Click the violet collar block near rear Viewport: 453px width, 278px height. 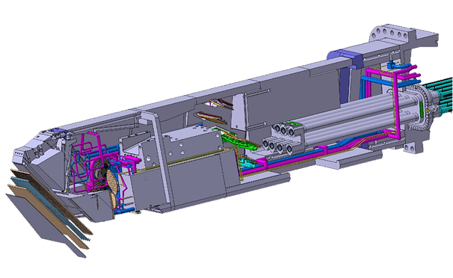[x=345, y=60]
